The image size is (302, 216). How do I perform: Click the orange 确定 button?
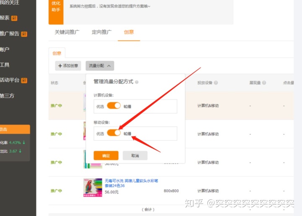click(x=106, y=156)
